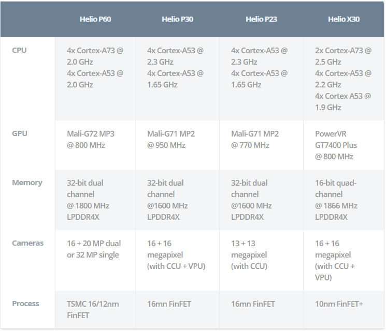
Task: Click the Helio P23 CPU cell
Action: (x=262, y=79)
